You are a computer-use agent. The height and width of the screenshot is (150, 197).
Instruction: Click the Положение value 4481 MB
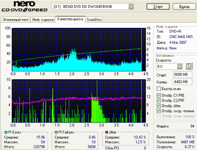[187, 142]
